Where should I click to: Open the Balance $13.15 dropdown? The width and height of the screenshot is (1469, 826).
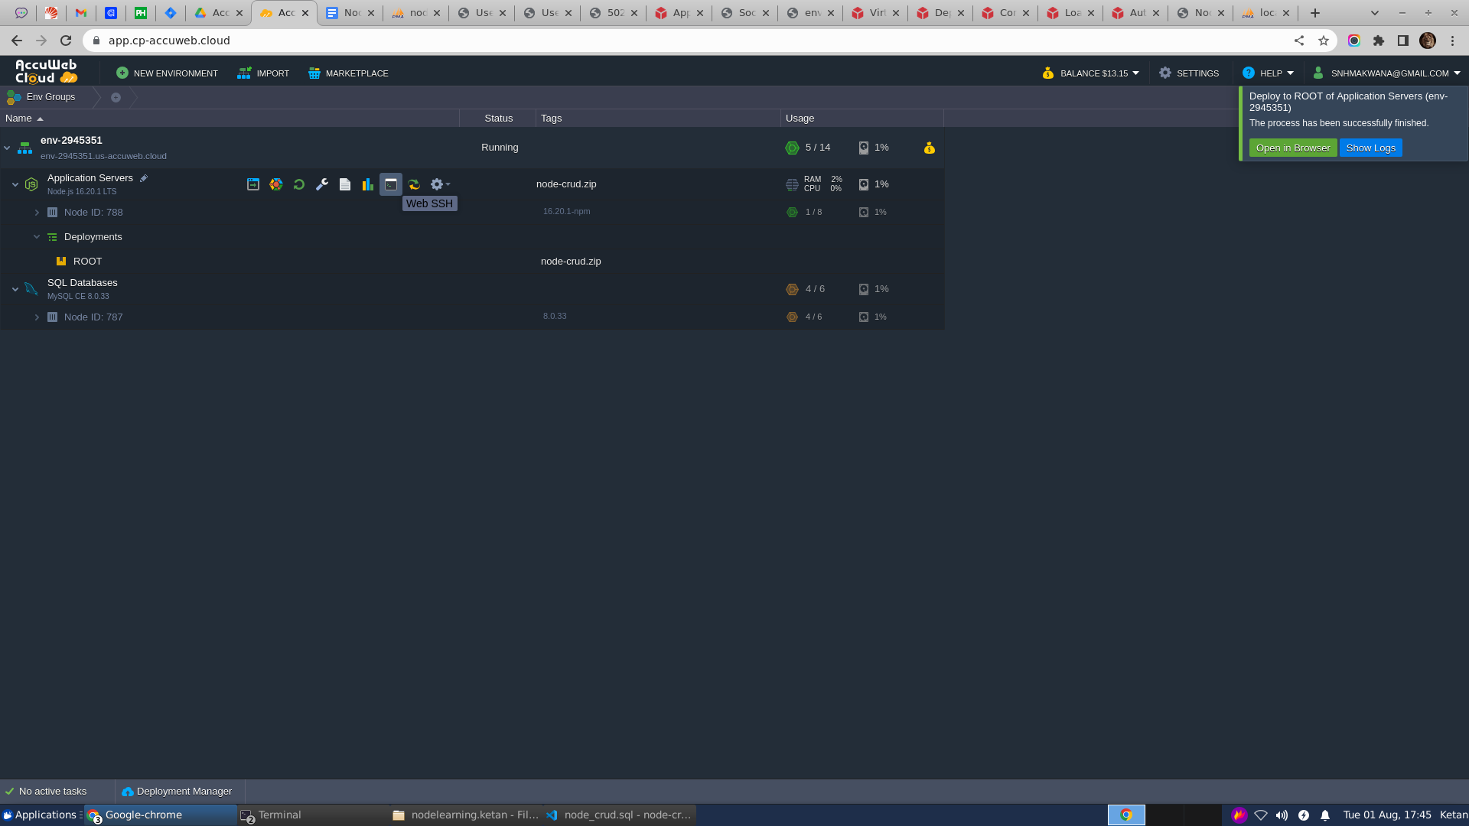(1091, 73)
